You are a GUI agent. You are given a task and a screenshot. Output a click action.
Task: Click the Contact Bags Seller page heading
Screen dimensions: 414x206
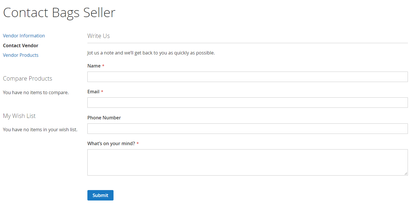tap(59, 13)
